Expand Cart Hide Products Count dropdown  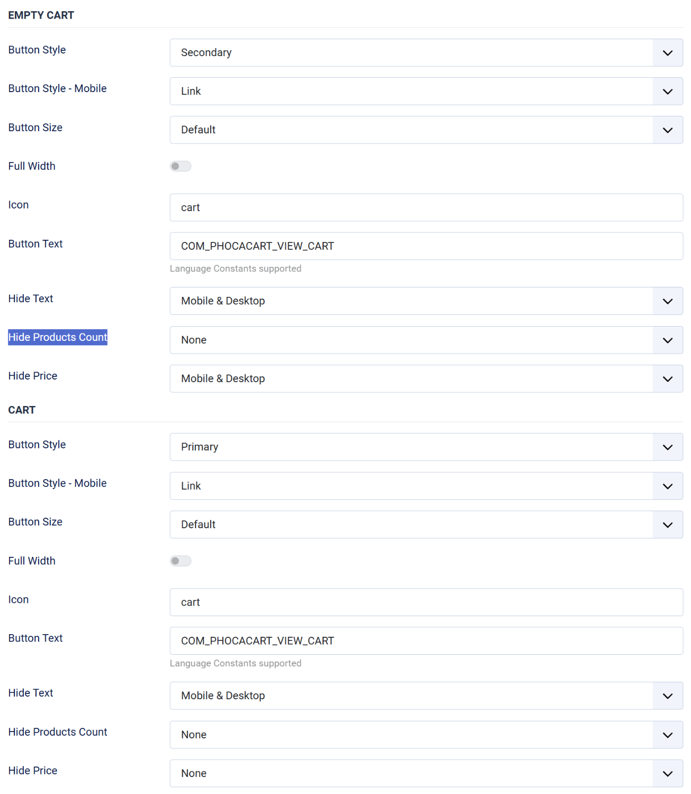point(426,735)
